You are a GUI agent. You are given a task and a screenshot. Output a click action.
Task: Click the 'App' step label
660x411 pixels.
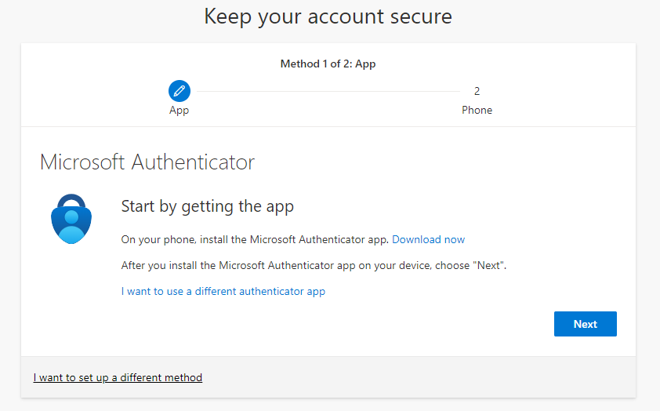point(180,111)
